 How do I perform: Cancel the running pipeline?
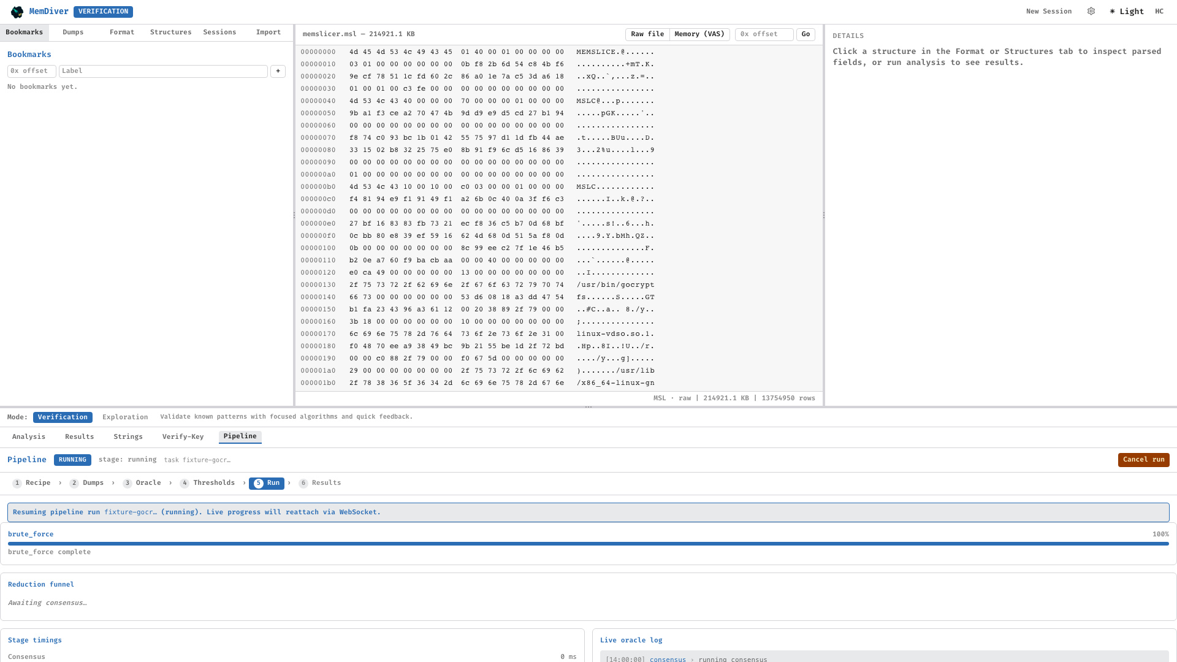(1143, 460)
